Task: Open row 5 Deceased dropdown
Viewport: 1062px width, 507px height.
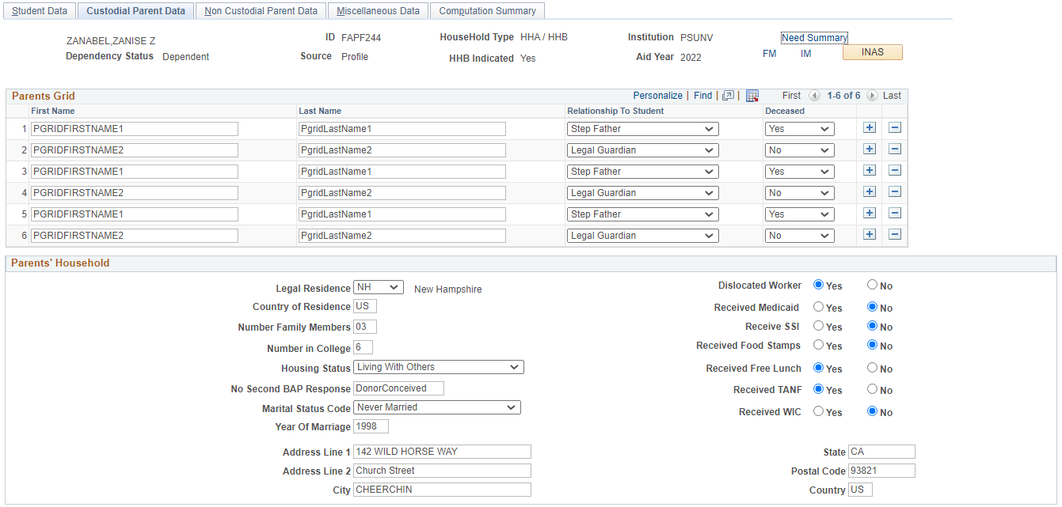Action: point(800,214)
